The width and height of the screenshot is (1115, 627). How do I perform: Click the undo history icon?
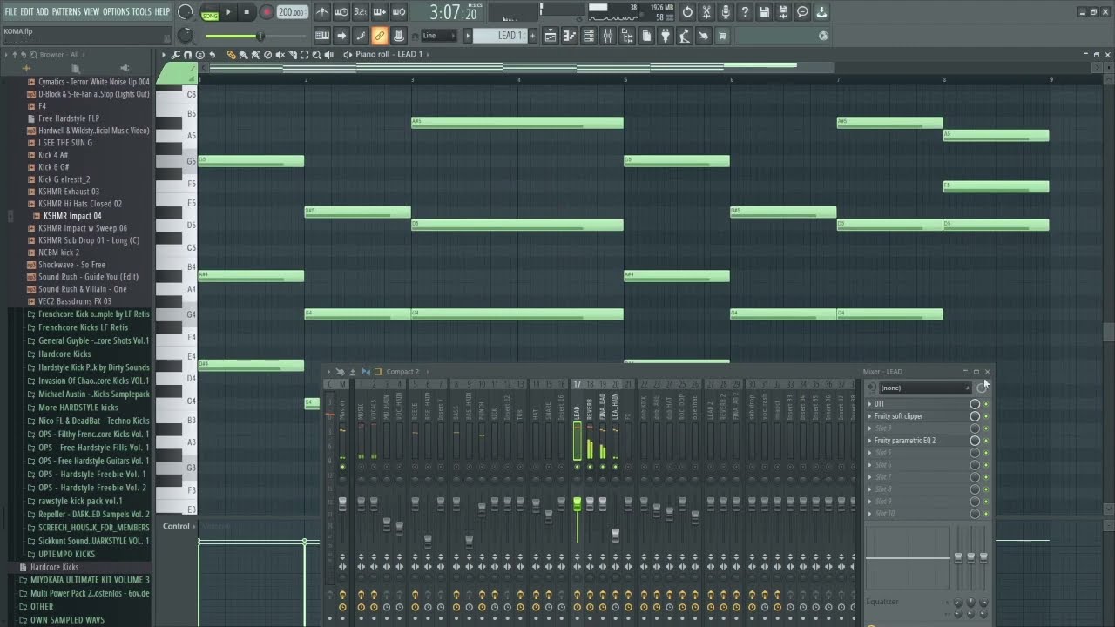[x=687, y=12]
